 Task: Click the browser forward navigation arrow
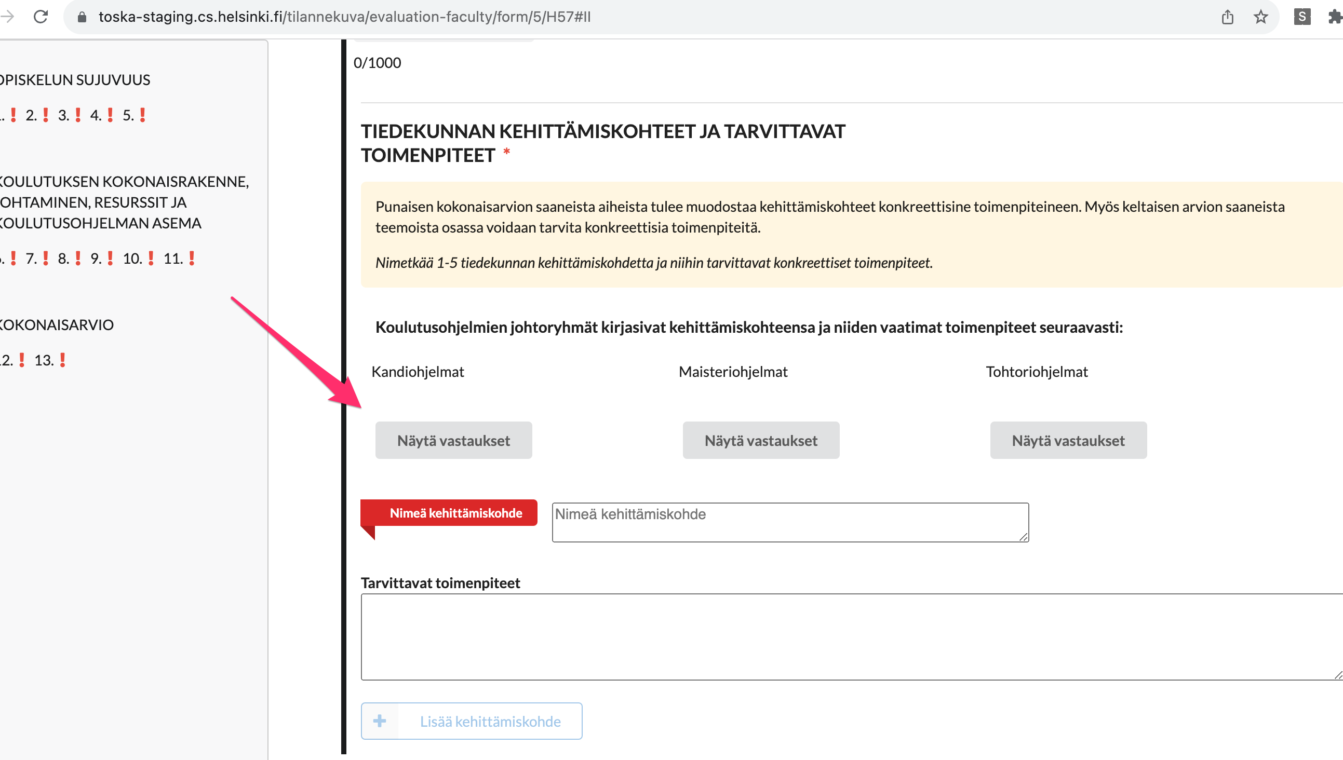(7, 16)
